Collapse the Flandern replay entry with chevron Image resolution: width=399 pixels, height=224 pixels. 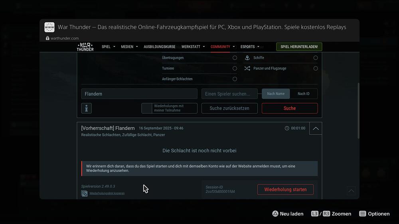tap(316, 128)
